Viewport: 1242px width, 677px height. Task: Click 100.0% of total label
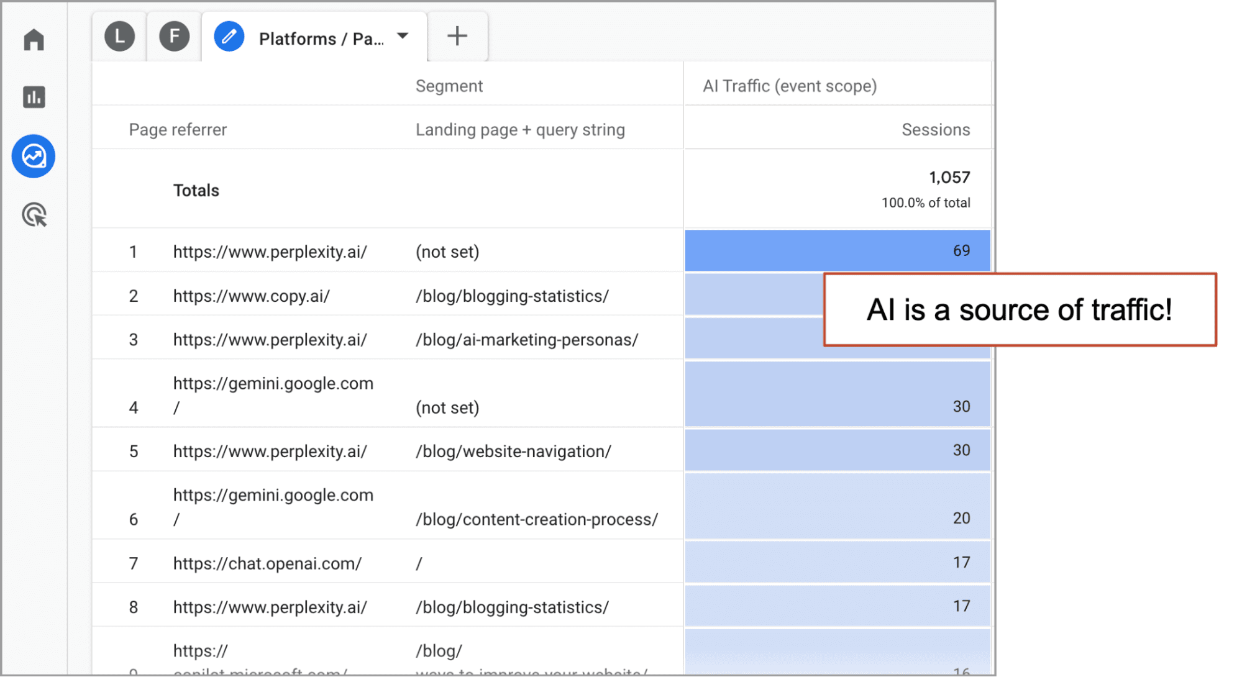coord(925,203)
